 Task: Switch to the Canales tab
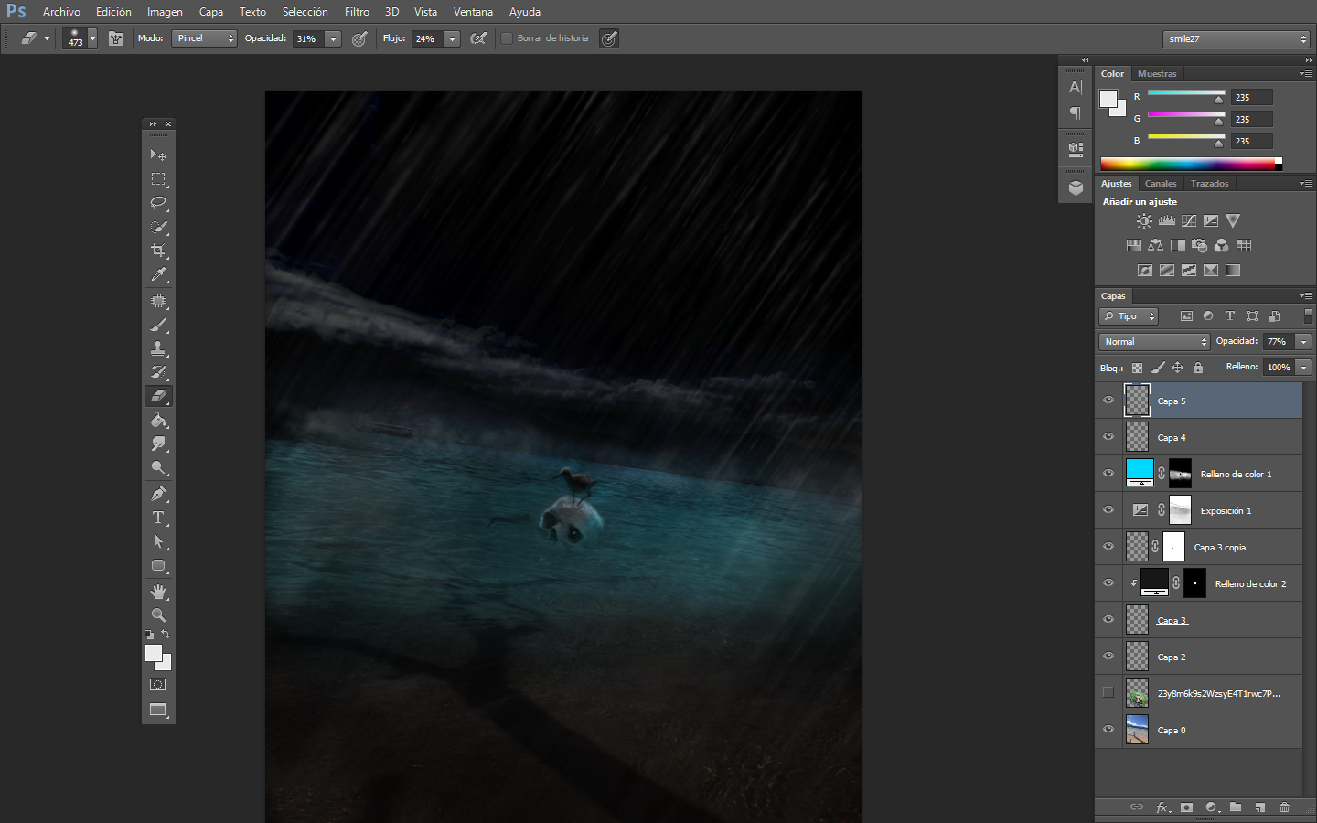(x=1161, y=183)
